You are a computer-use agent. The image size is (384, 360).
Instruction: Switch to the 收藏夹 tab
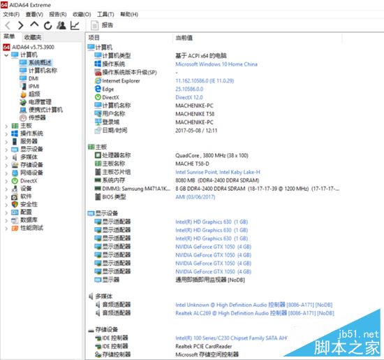[x=33, y=37]
